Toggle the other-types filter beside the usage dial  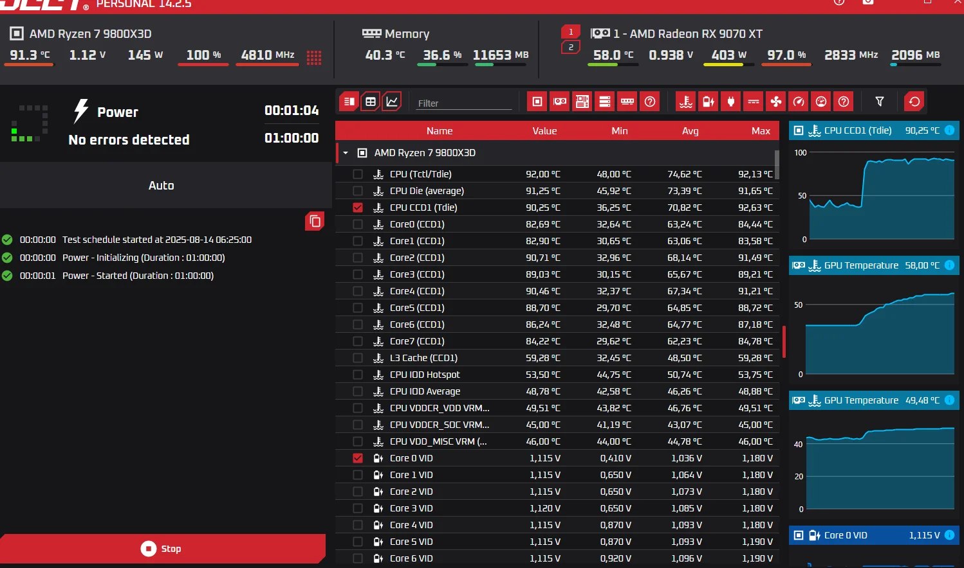coord(844,102)
